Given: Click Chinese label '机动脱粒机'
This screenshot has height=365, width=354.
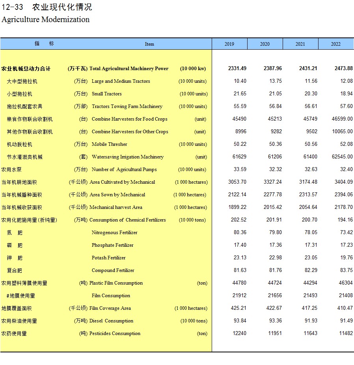Looking at the screenshot, I should [20, 144].
